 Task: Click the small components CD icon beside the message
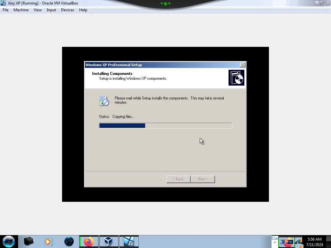104,101
